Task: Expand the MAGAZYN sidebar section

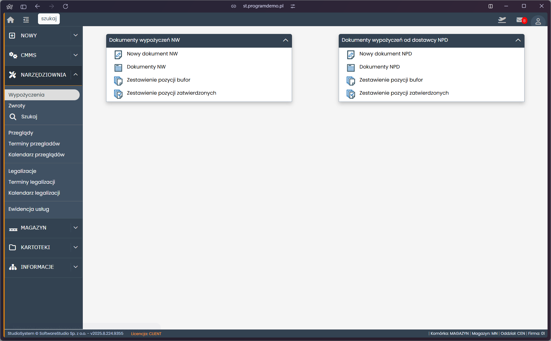Action: [x=76, y=228]
